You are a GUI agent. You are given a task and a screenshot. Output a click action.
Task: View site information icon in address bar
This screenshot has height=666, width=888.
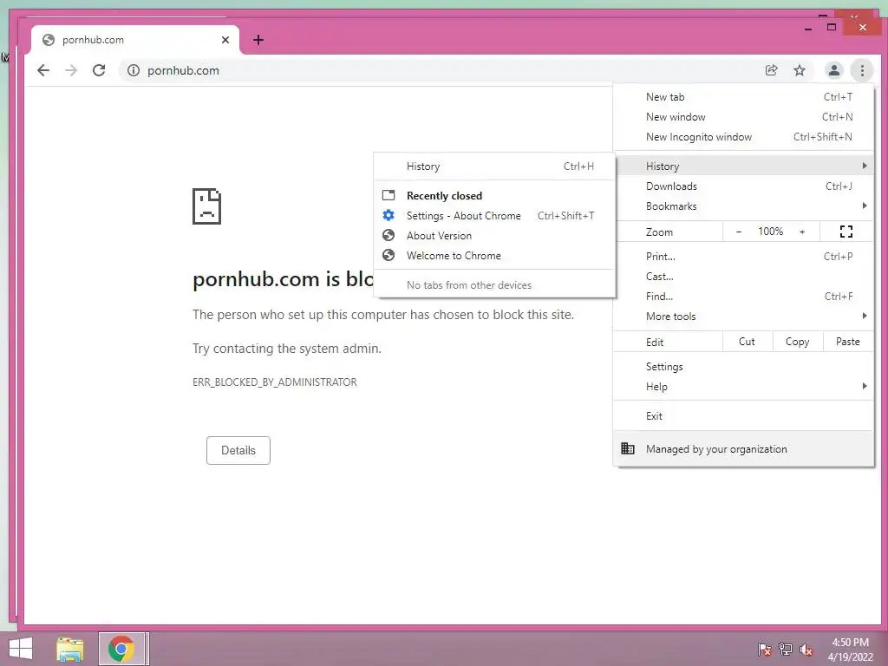pyautogui.click(x=133, y=70)
